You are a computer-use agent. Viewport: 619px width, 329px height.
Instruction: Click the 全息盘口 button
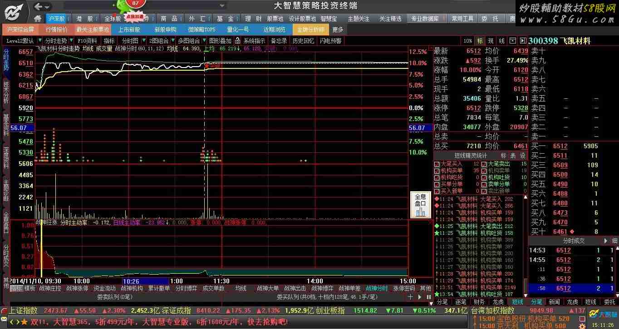pos(421,205)
